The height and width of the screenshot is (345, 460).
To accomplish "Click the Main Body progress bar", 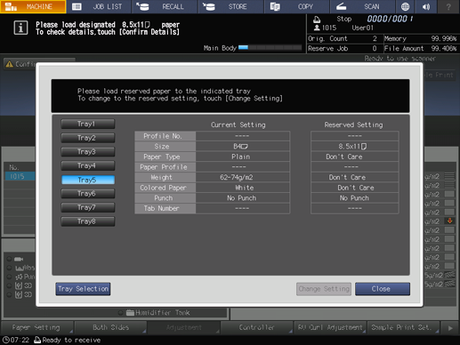I will (x=270, y=47).
